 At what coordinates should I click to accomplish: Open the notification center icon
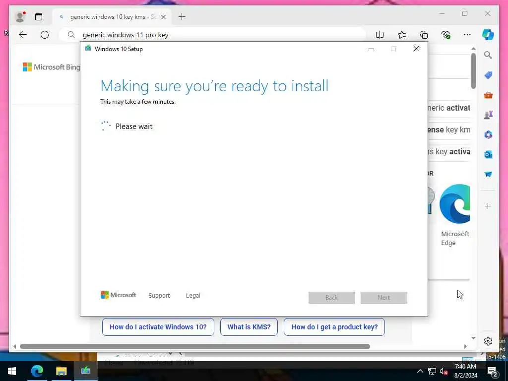[x=492, y=371]
